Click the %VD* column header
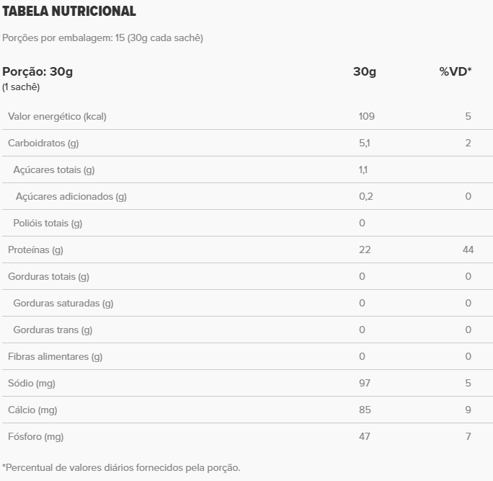Image resolution: width=493 pixels, height=481 pixels. 455,71
